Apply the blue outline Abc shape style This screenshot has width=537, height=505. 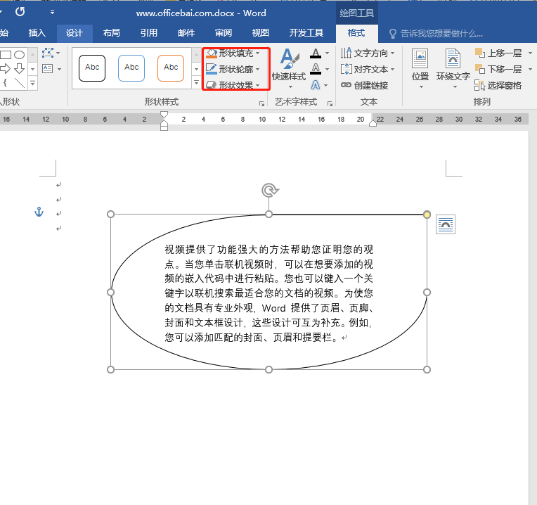tap(131, 68)
